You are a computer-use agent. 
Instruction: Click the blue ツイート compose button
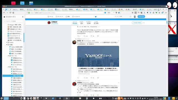tap(141, 17)
